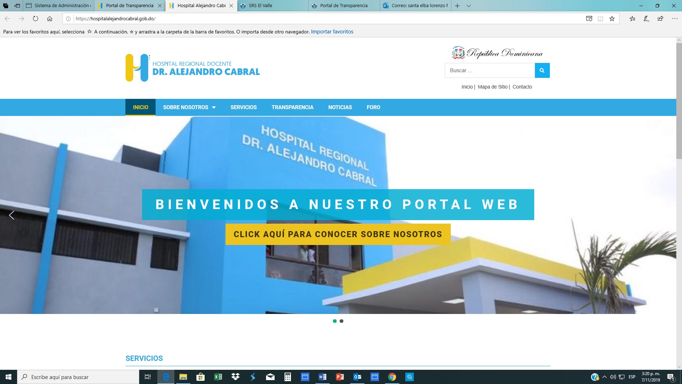Click the SERVICIOS section heading

click(x=144, y=358)
